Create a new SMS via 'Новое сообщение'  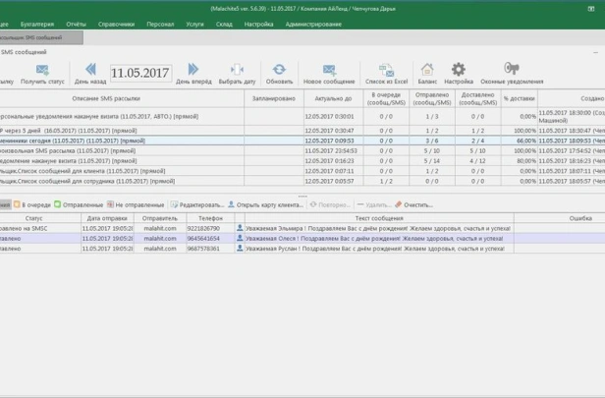(328, 70)
